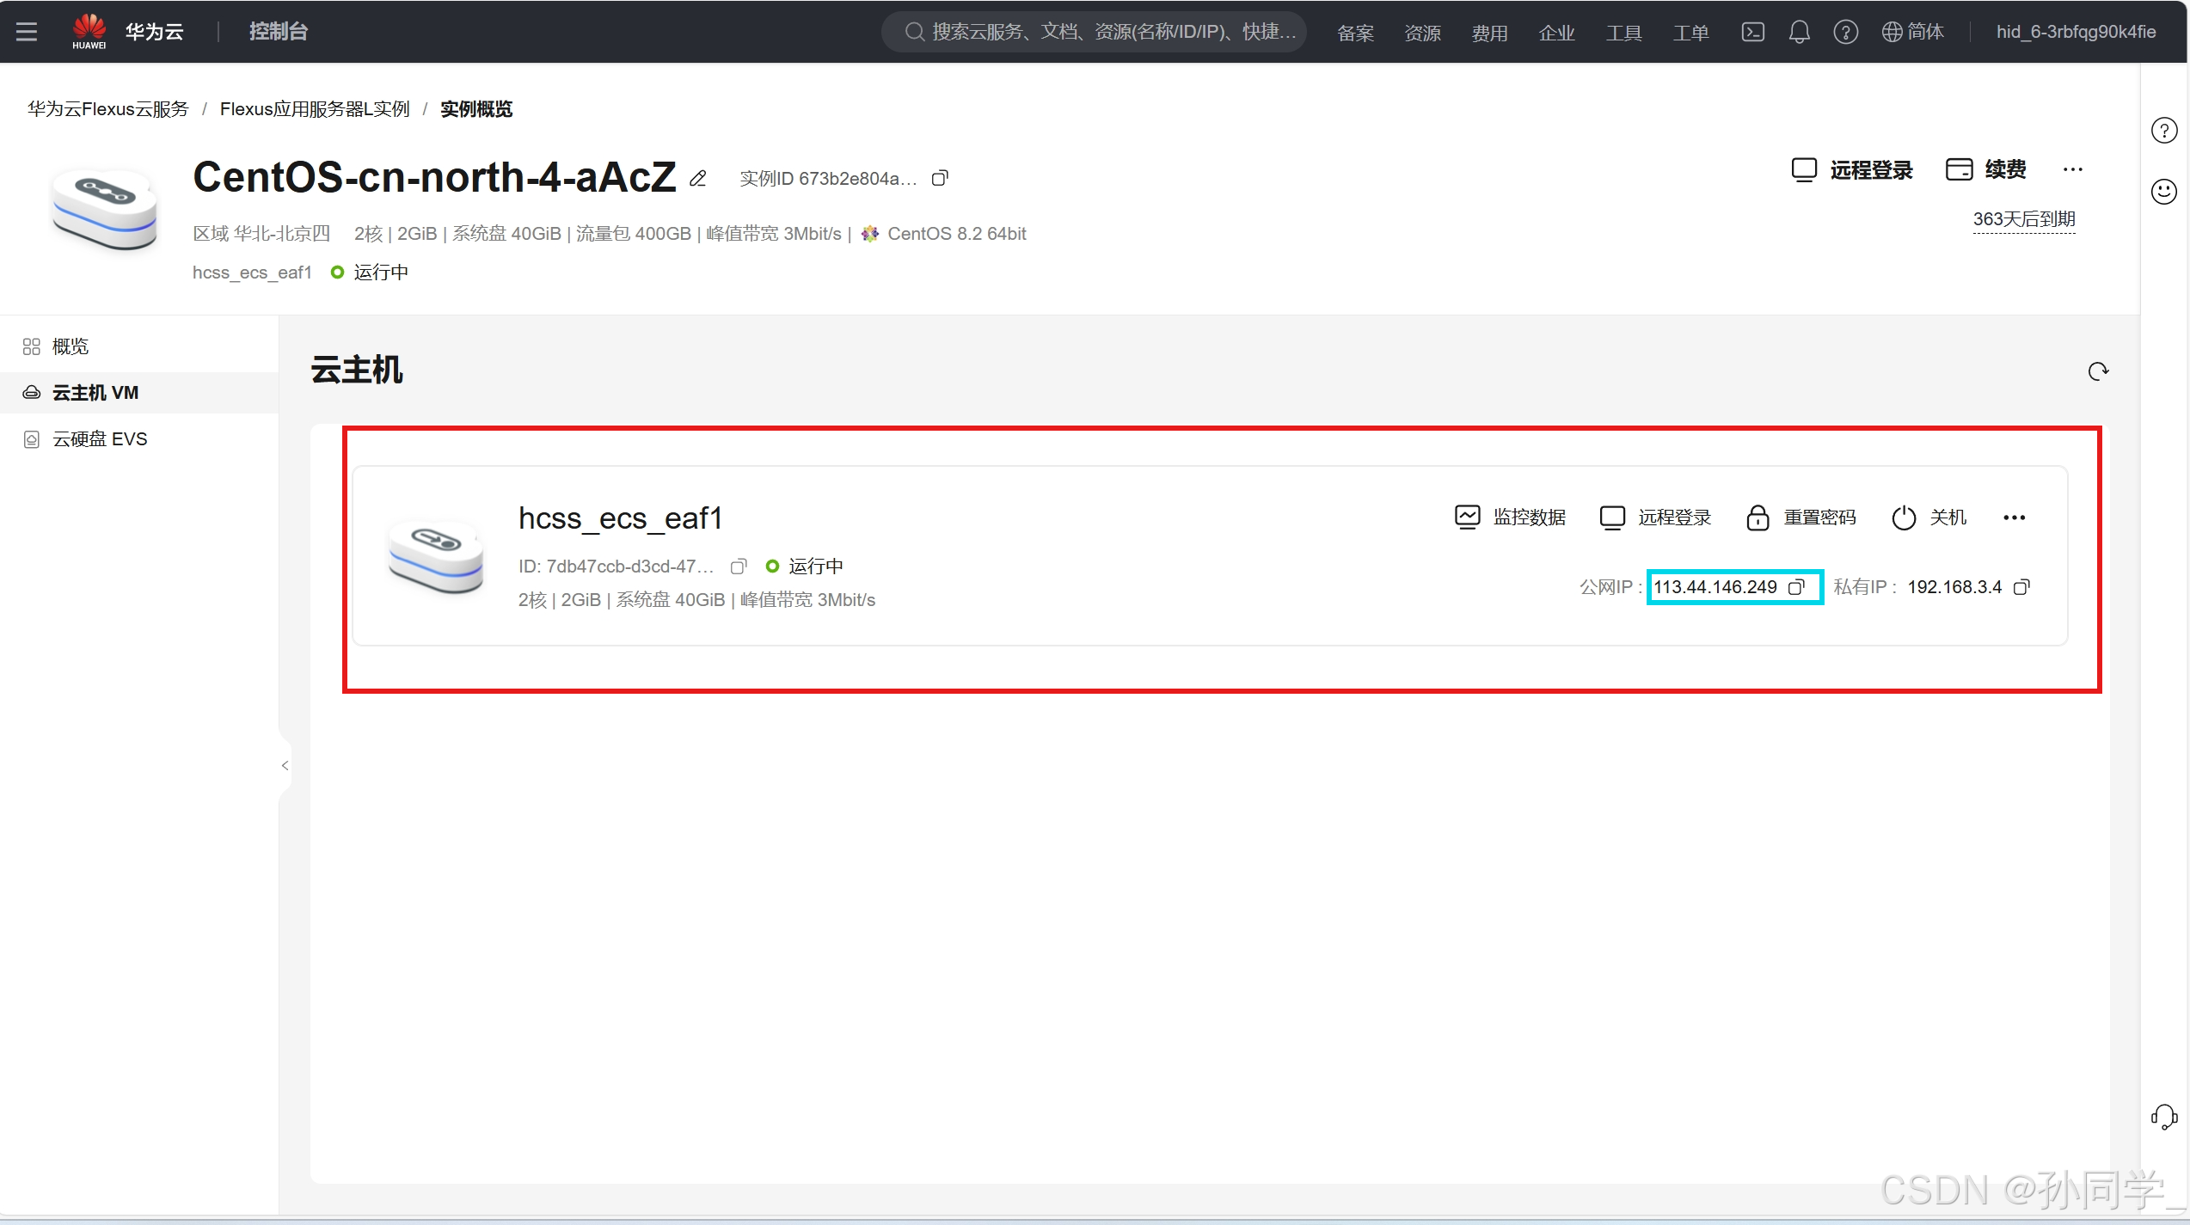Open the 资源 menu

point(1422,33)
